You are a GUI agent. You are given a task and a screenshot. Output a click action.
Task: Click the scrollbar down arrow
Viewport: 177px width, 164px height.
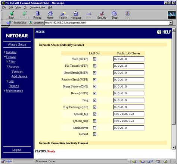[x=174, y=147]
